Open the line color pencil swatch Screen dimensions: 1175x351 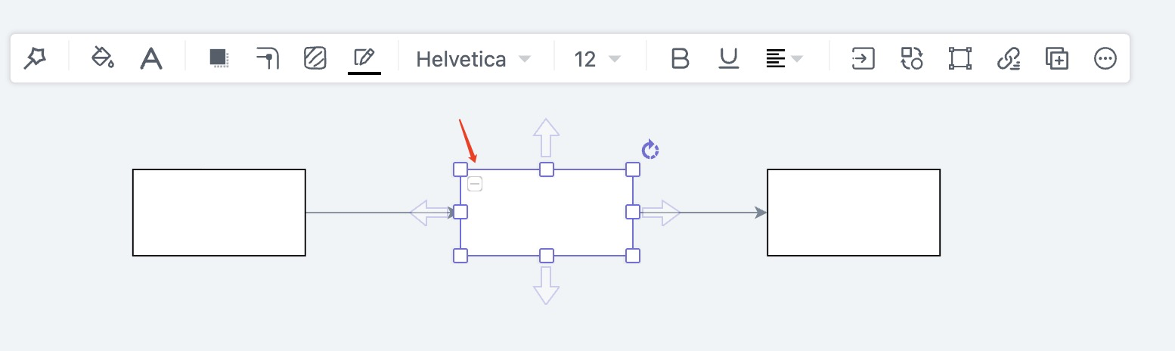(x=364, y=58)
